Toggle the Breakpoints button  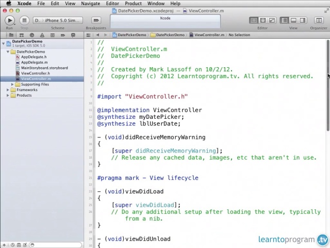pos(96,20)
